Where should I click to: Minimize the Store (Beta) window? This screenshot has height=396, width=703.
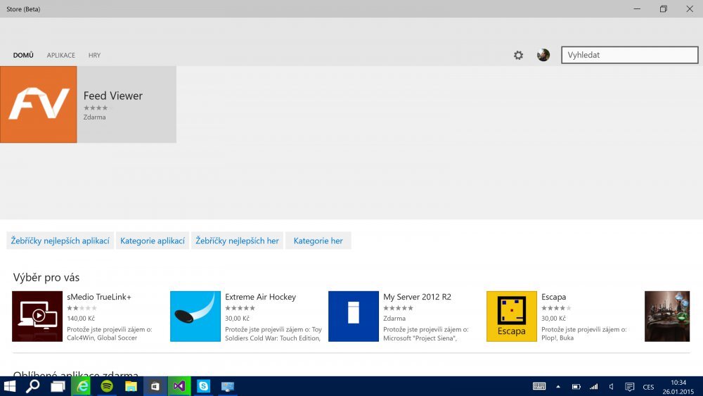tap(637, 9)
